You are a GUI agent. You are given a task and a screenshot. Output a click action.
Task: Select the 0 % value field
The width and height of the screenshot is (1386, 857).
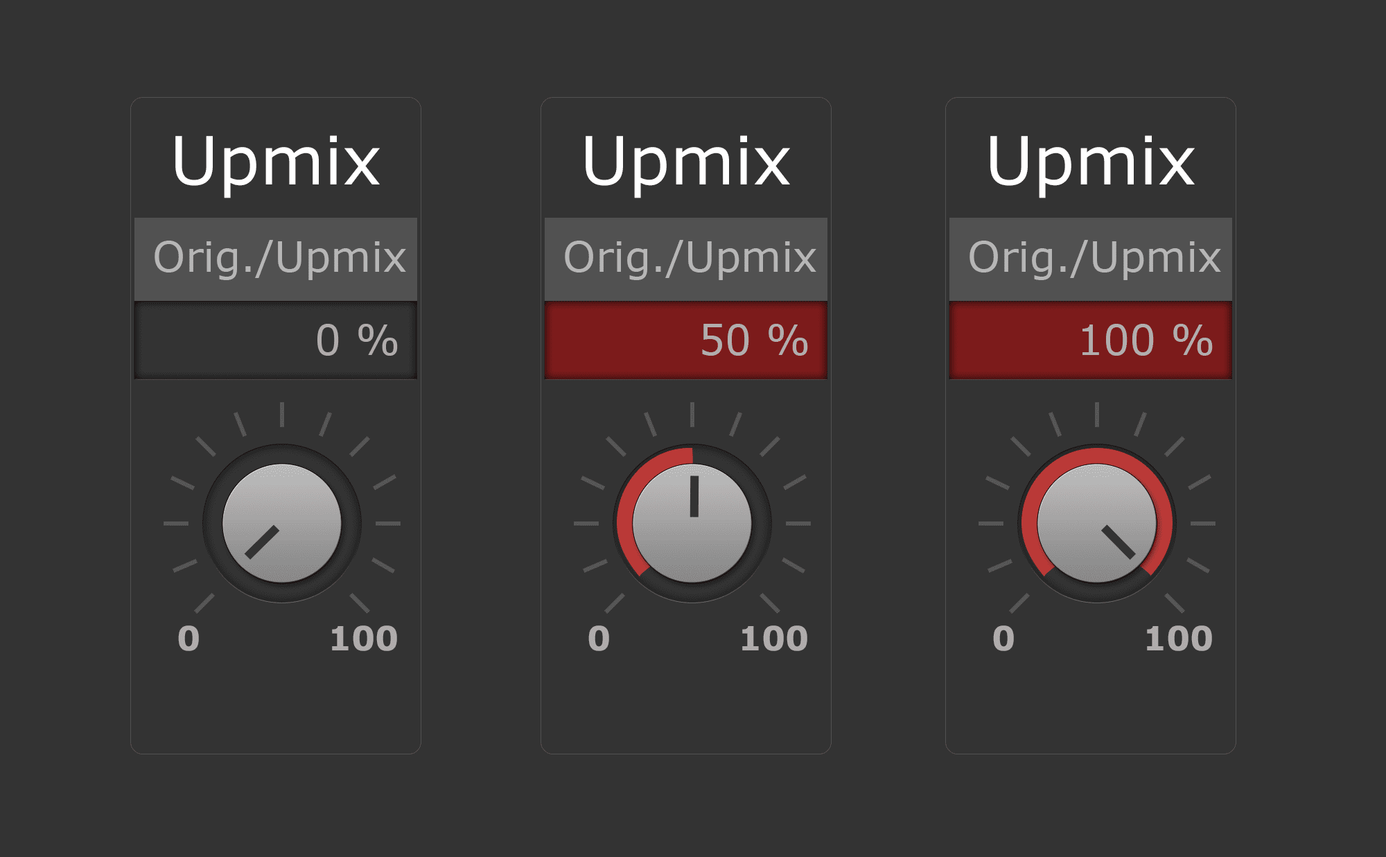tap(276, 340)
